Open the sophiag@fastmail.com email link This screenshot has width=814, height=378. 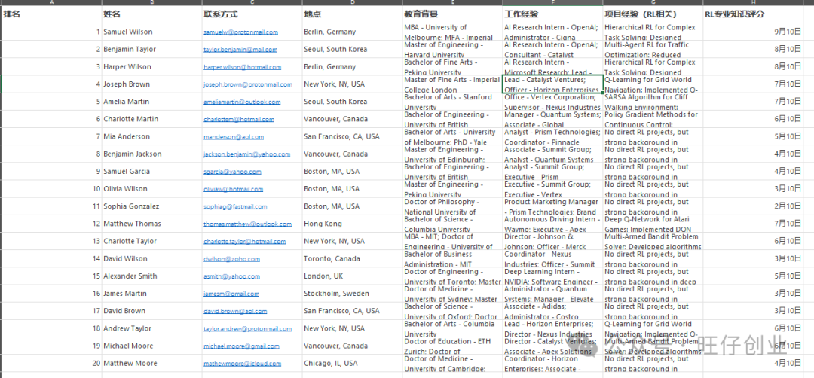click(x=234, y=206)
